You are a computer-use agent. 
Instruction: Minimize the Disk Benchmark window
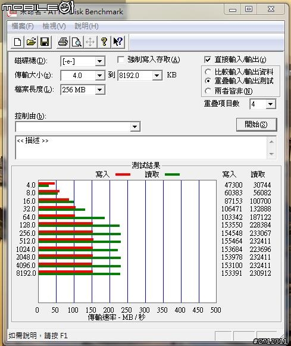click(x=233, y=10)
